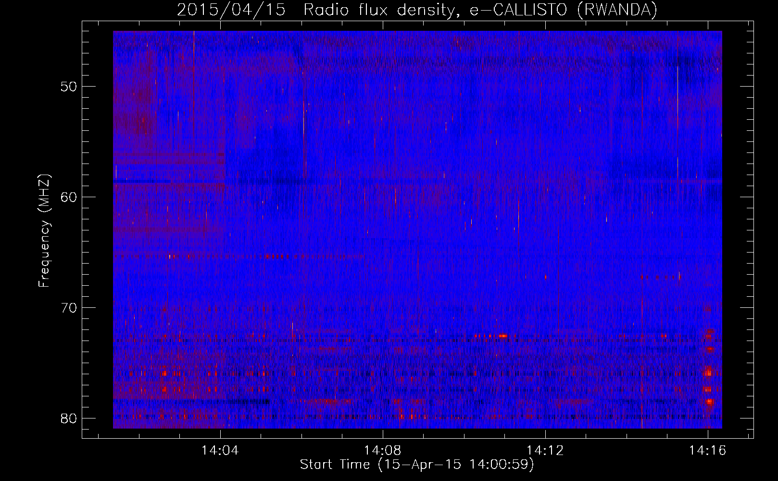Click the 70 frequency tick label
Image resolution: width=778 pixels, height=481 pixels.
tap(69, 307)
